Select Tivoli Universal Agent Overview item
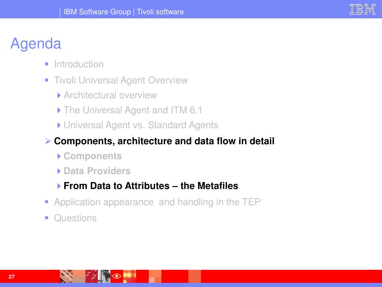The image size is (382, 287). (x=121, y=80)
